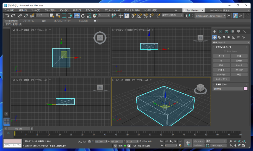Click the Edit Named Selection Sets icon
The height and width of the screenshot is (151, 253).
click(x=158, y=16)
